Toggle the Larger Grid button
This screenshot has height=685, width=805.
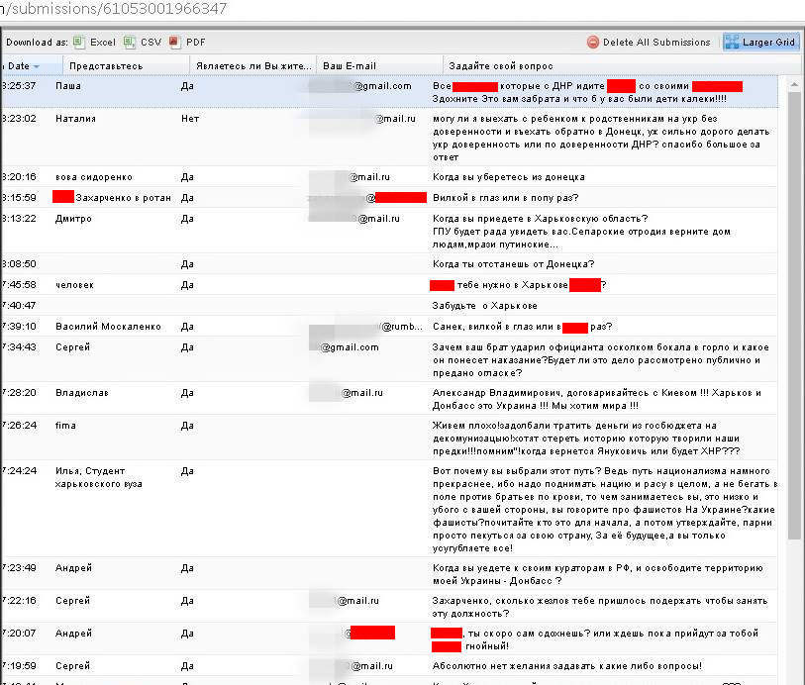759,43
